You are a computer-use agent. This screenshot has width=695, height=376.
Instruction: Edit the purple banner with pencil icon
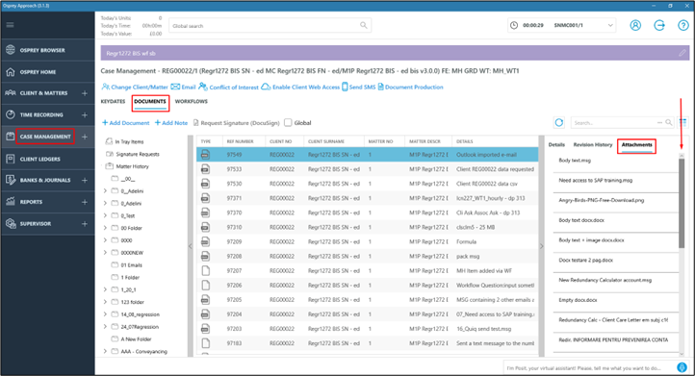coord(682,53)
